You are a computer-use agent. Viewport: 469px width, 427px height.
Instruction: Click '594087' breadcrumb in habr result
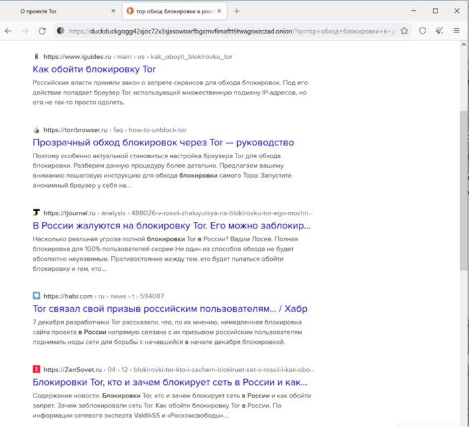tap(152, 296)
